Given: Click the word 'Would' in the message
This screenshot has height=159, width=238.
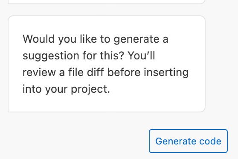Looking at the screenshot, I should pyautogui.click(x=38, y=39).
